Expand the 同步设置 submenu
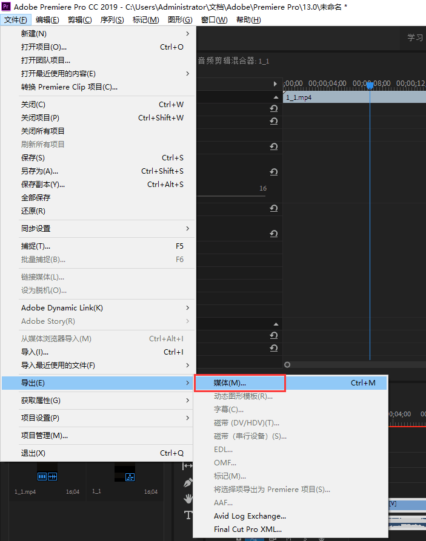This screenshot has width=426, height=541. [98, 228]
